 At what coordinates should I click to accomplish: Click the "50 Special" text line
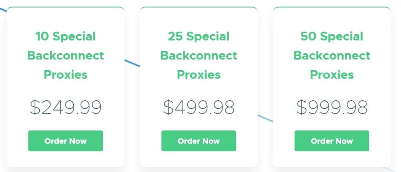(x=332, y=36)
